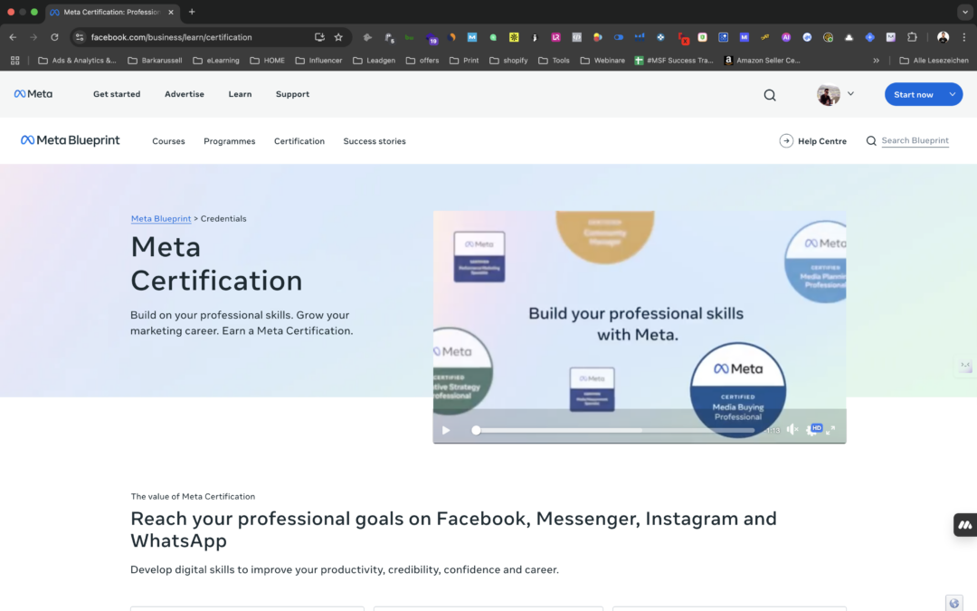
Task: Unmute the video volume icon
Action: tap(792, 430)
